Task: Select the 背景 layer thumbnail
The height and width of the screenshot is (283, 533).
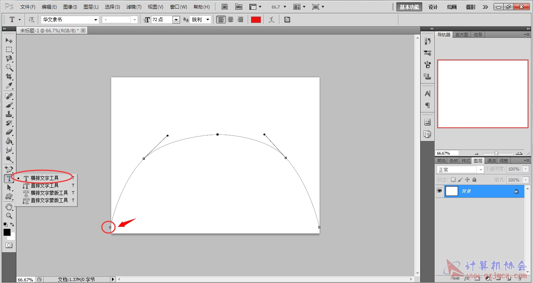Action: tap(451, 191)
